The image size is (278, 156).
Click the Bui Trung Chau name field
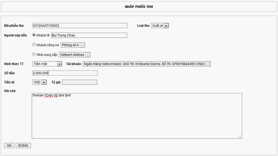(x=89, y=35)
